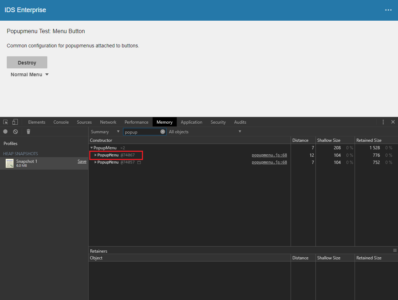The width and height of the screenshot is (398, 300).
Task: Toggle the device toolbar icon
Action: point(15,122)
